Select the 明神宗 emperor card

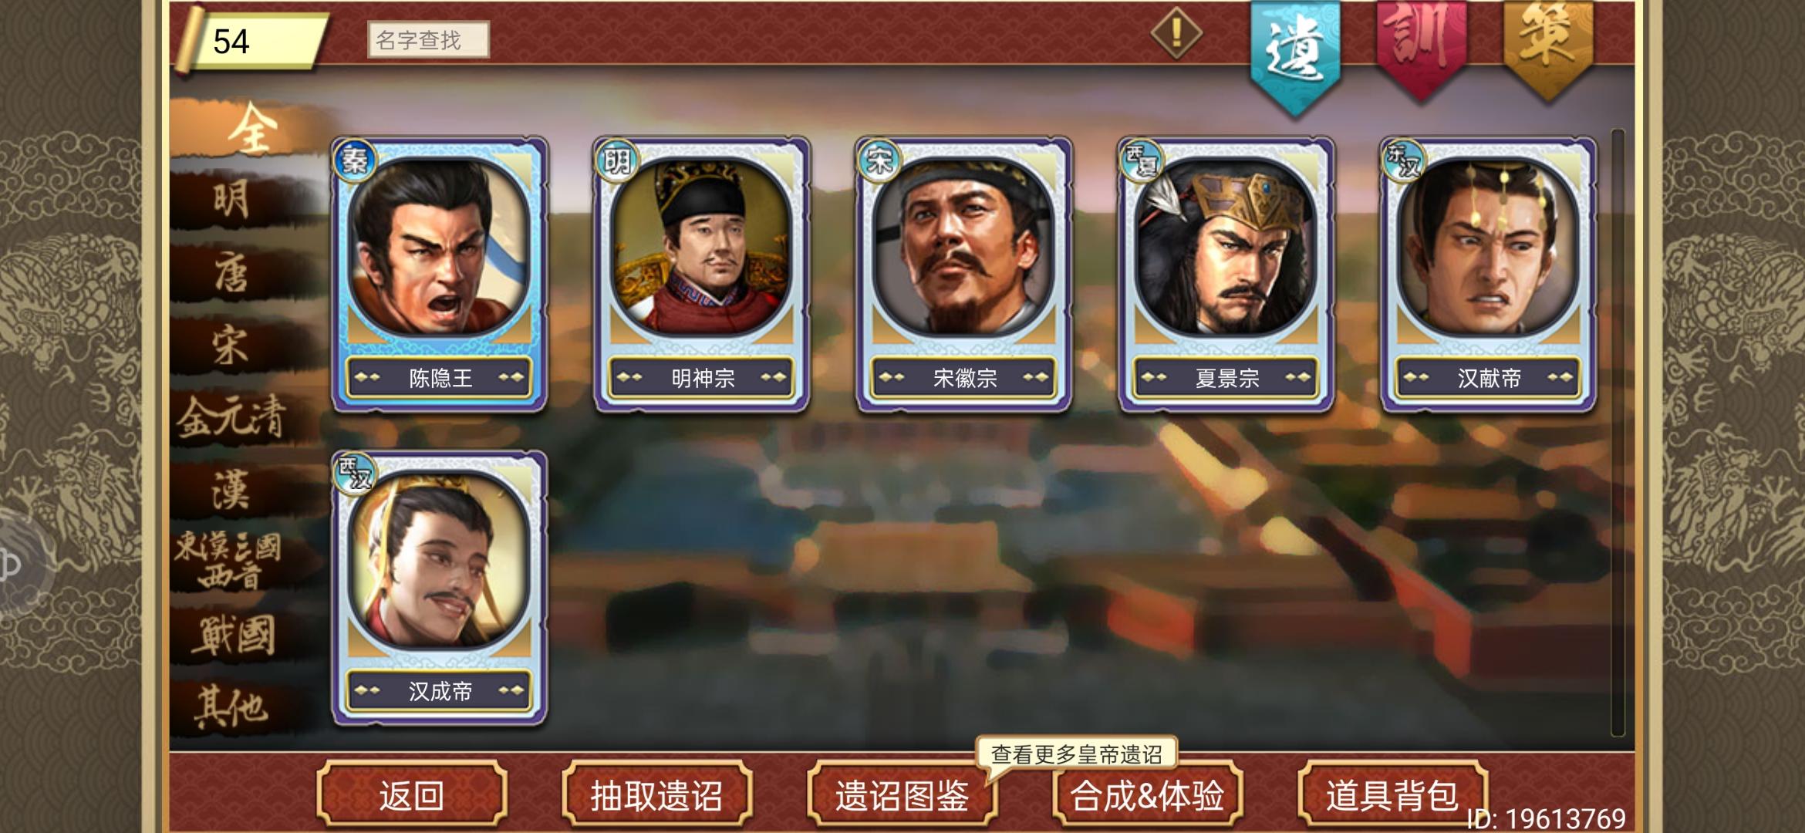click(x=702, y=274)
